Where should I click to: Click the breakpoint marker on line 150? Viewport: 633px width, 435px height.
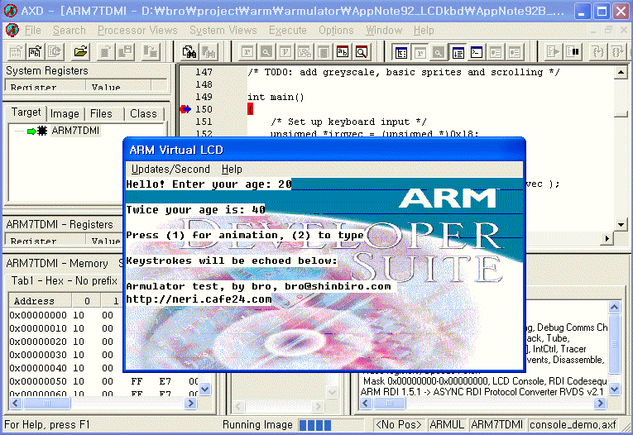point(185,109)
